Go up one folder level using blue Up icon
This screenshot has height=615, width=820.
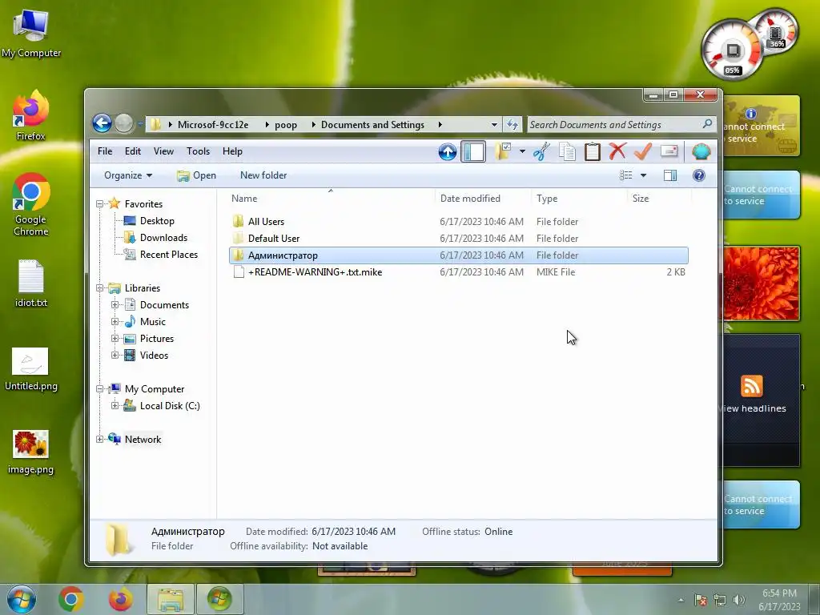(447, 152)
